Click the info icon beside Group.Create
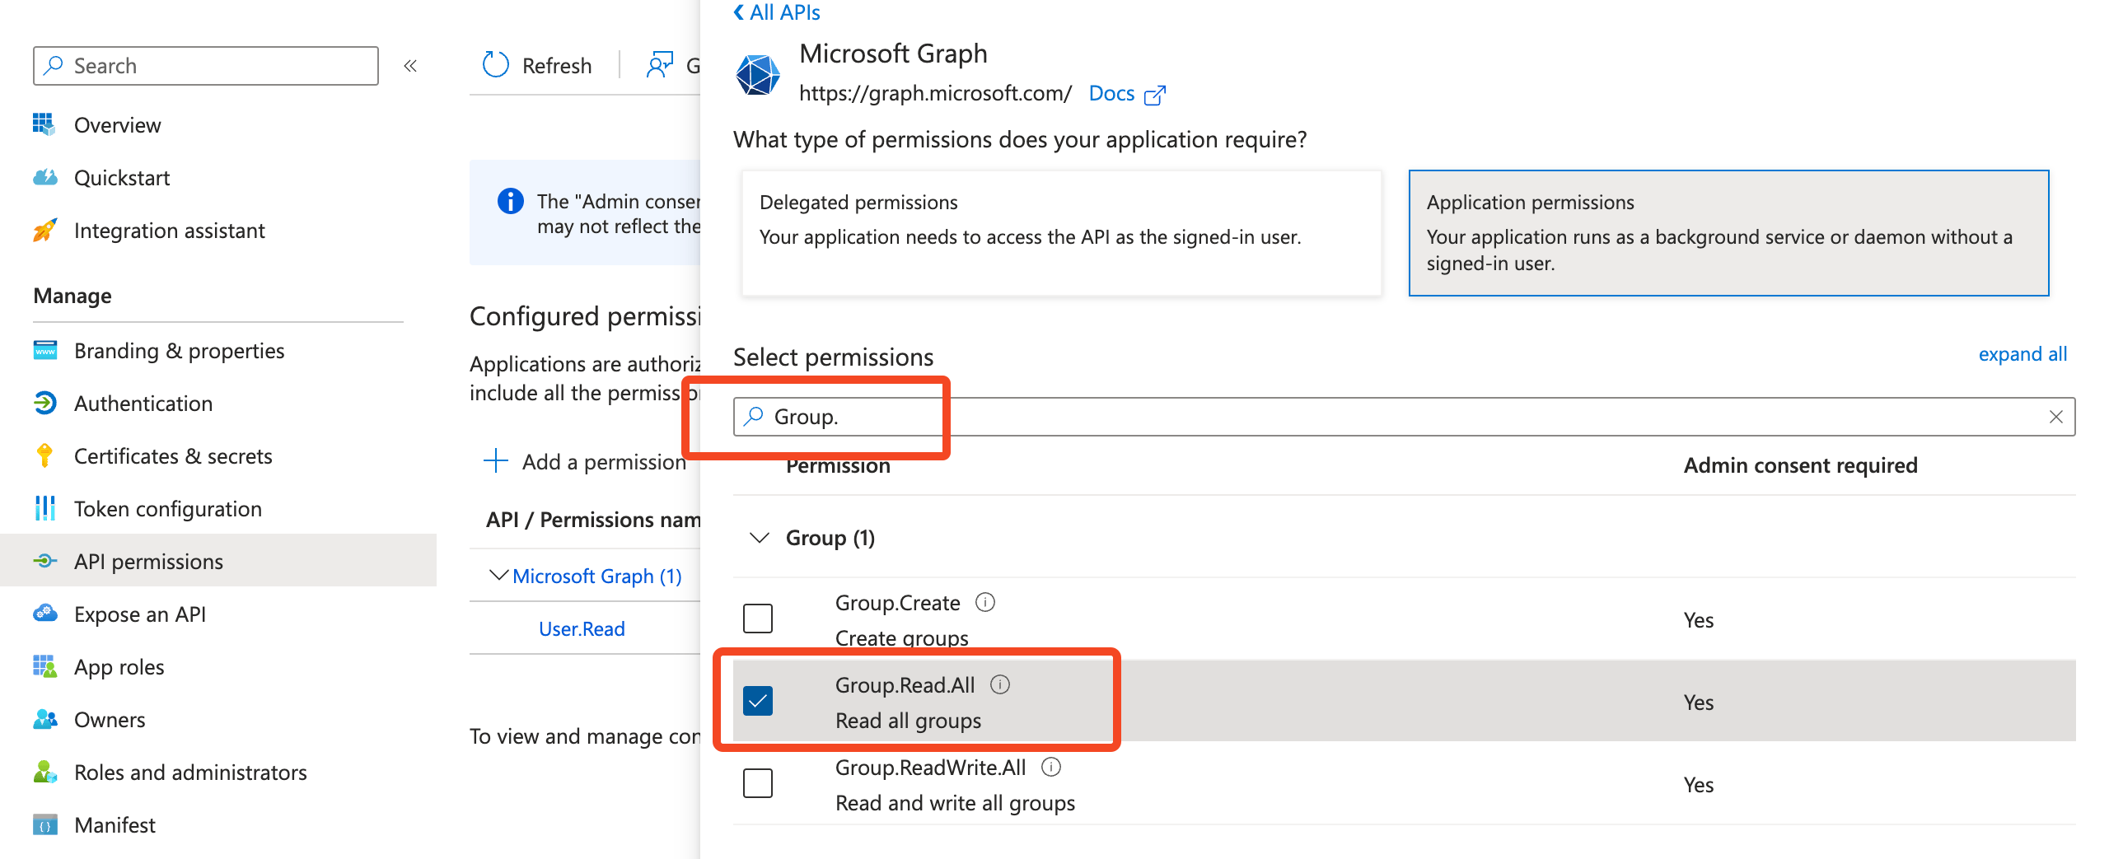The width and height of the screenshot is (2109, 859). pos(985,602)
